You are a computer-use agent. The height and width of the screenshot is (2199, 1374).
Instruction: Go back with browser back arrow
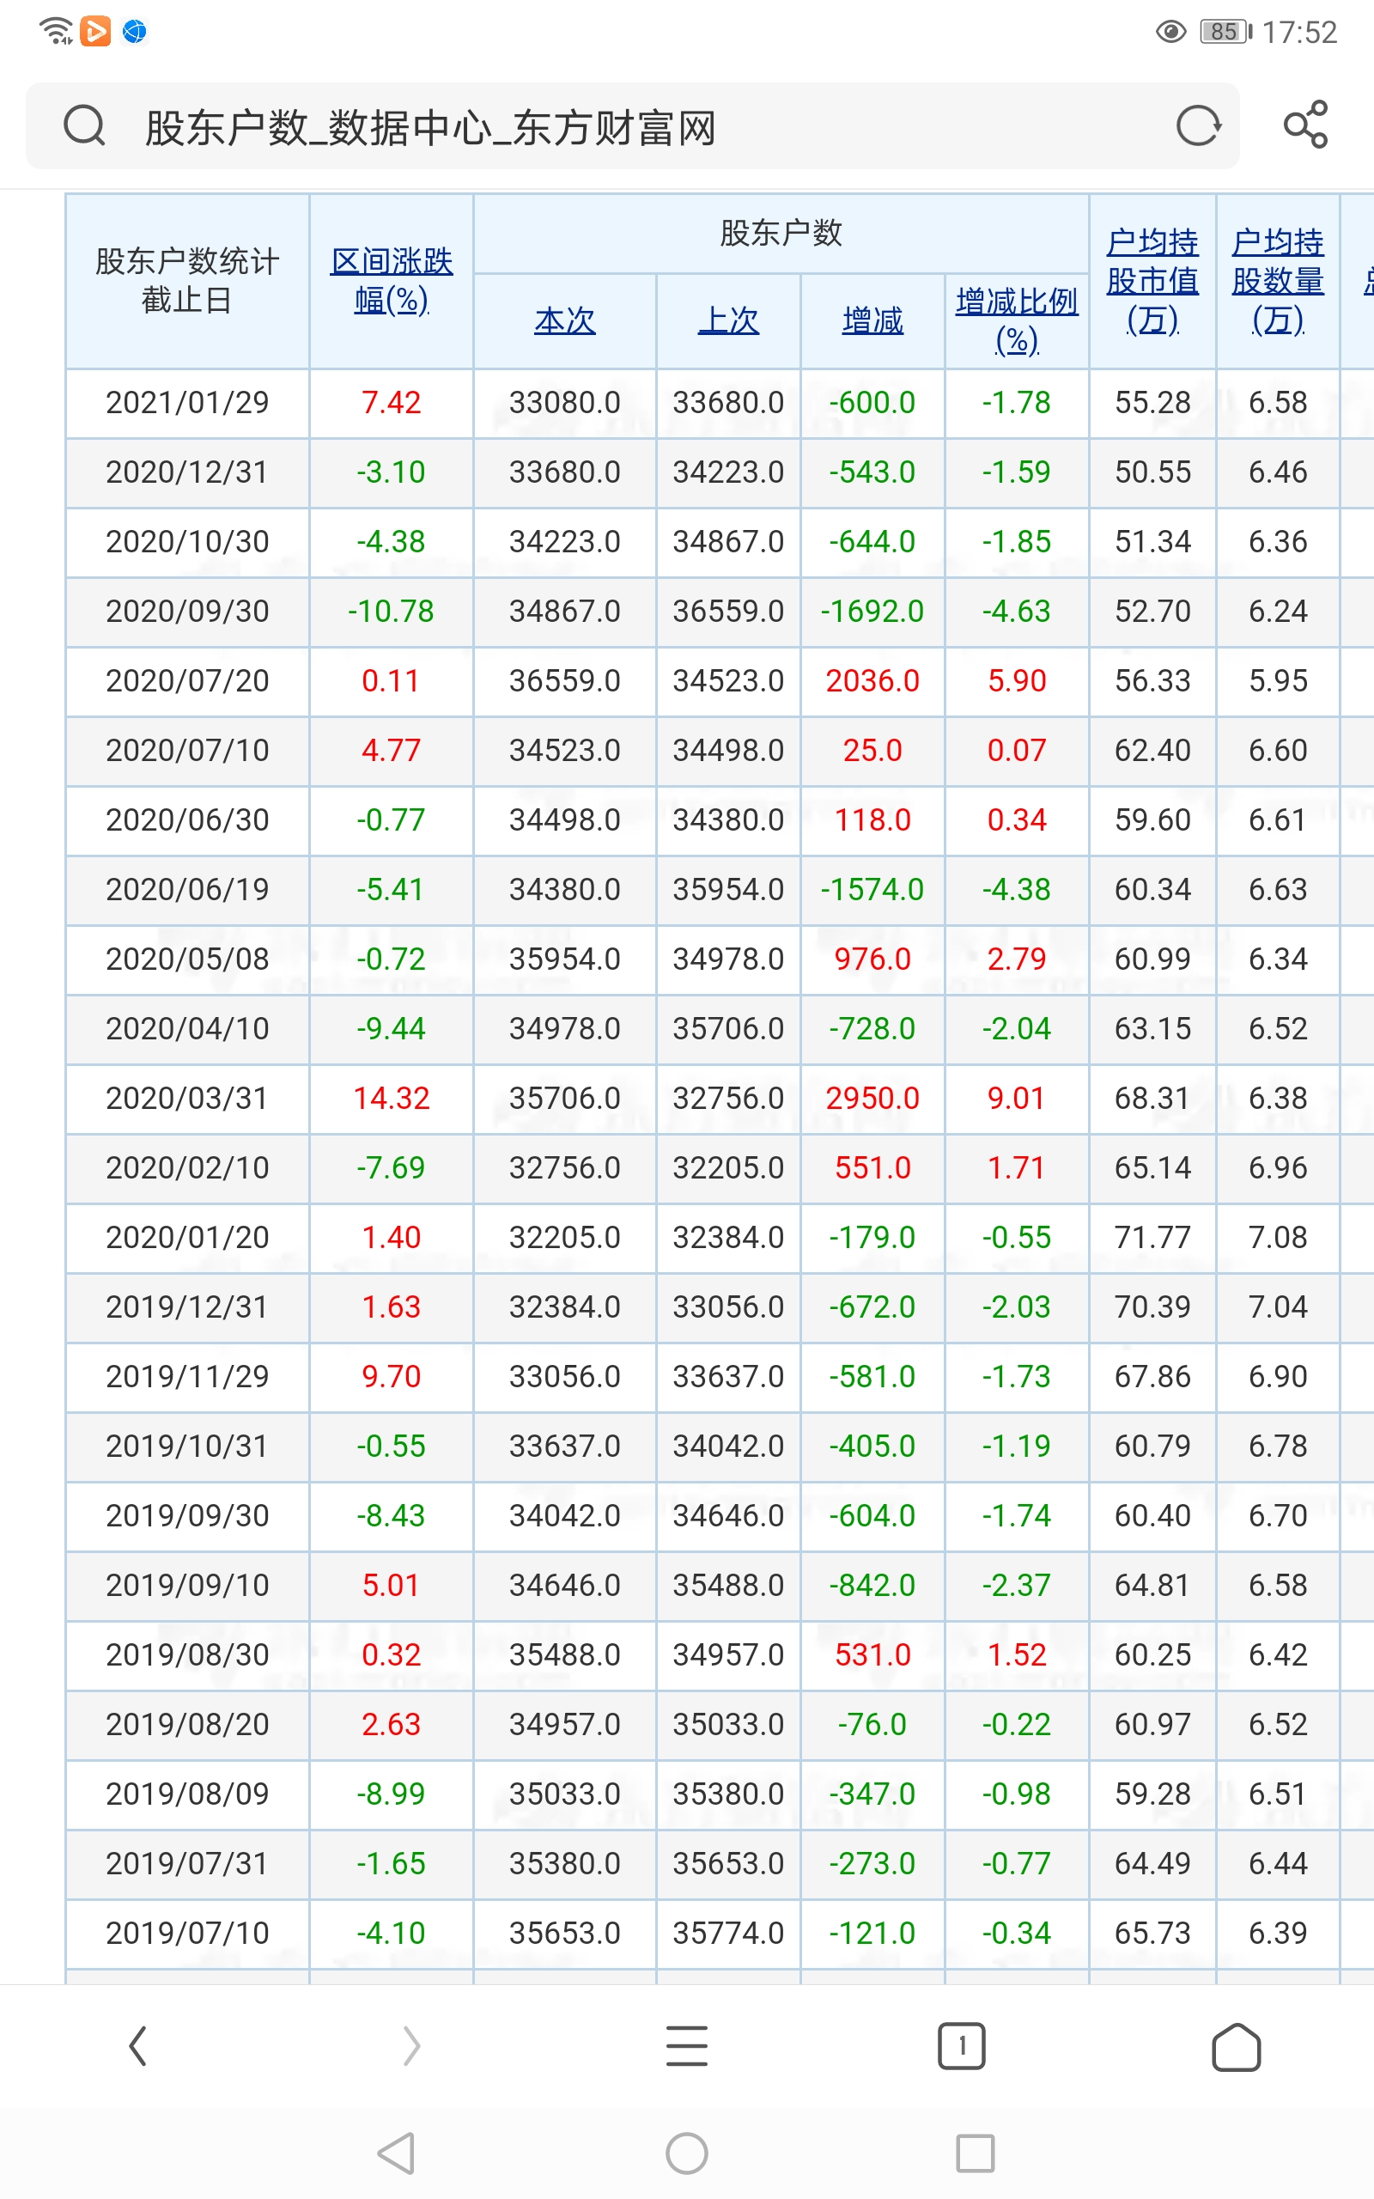click(138, 2046)
